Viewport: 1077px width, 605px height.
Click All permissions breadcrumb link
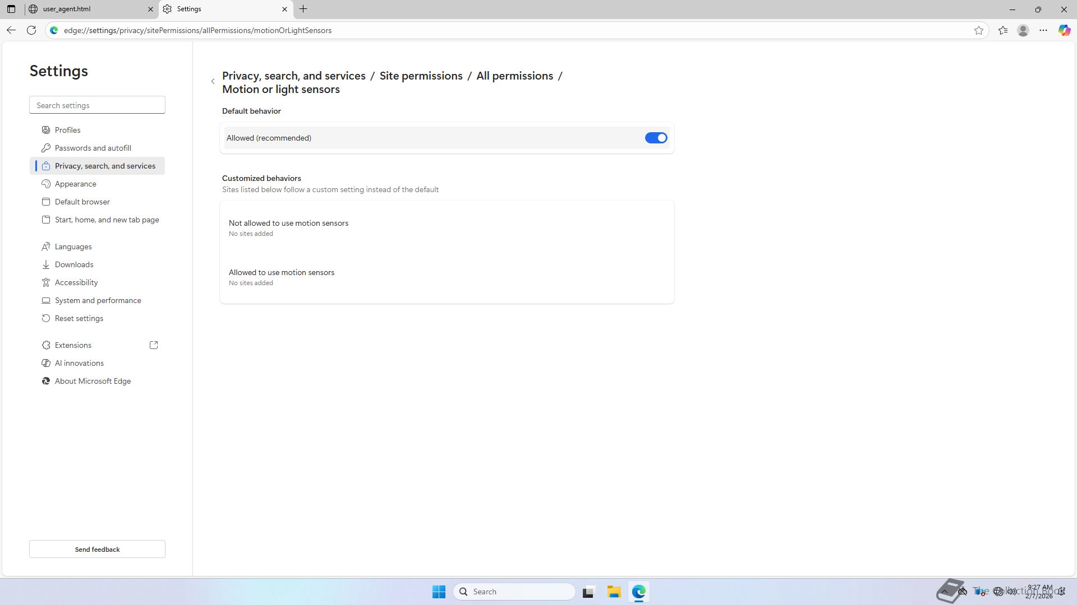coord(514,76)
